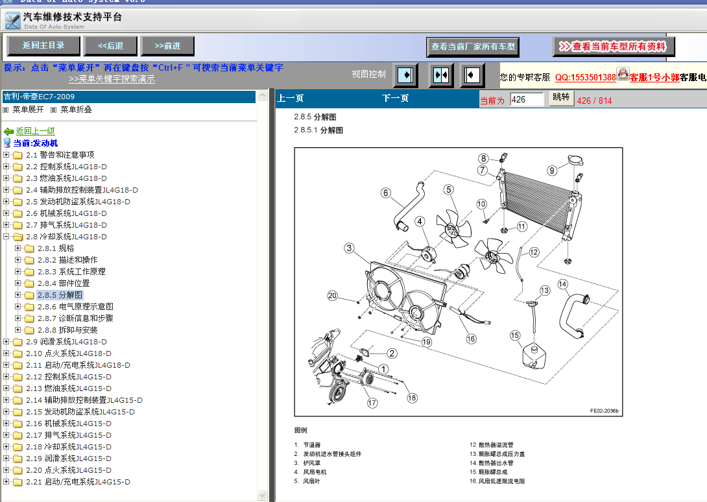The width and height of the screenshot is (707, 502).
Task: Select 2.8.4 部件位置 tree item
Action: click(64, 283)
